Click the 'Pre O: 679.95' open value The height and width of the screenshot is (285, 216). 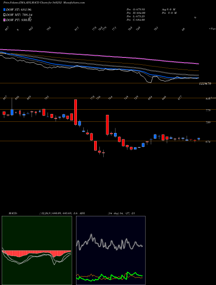pos(136,9)
